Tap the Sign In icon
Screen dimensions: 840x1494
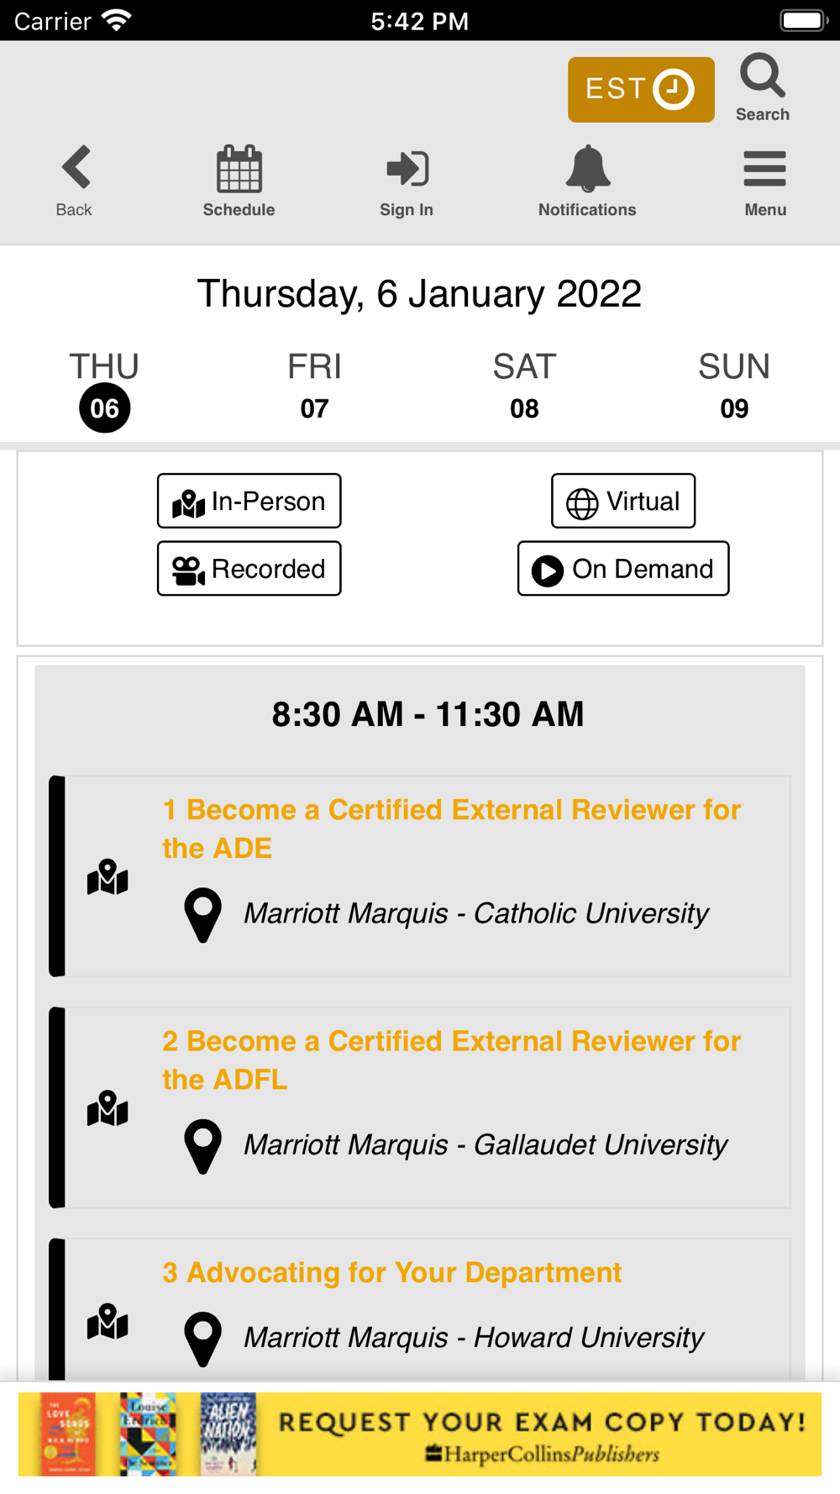[407, 170]
